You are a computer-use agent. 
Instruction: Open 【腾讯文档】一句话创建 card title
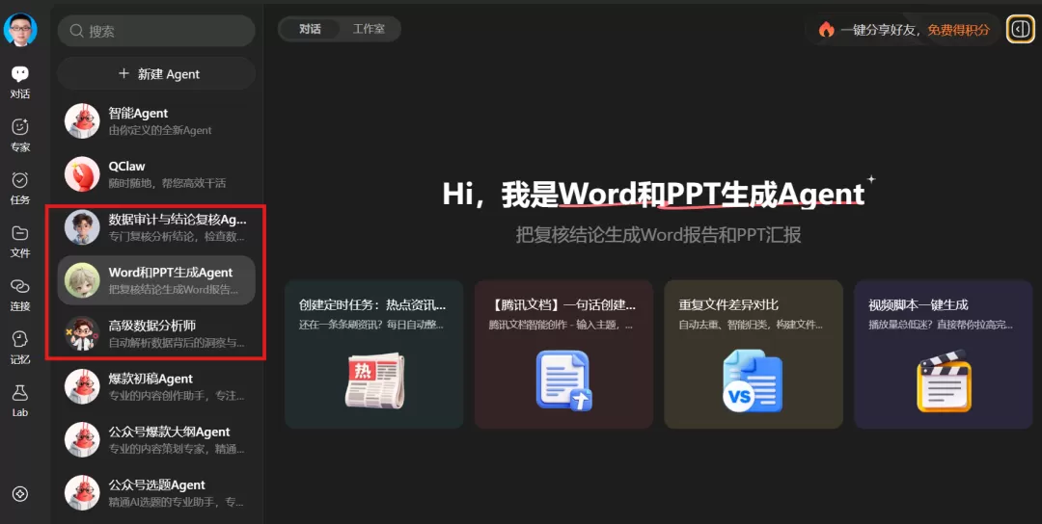coord(562,305)
